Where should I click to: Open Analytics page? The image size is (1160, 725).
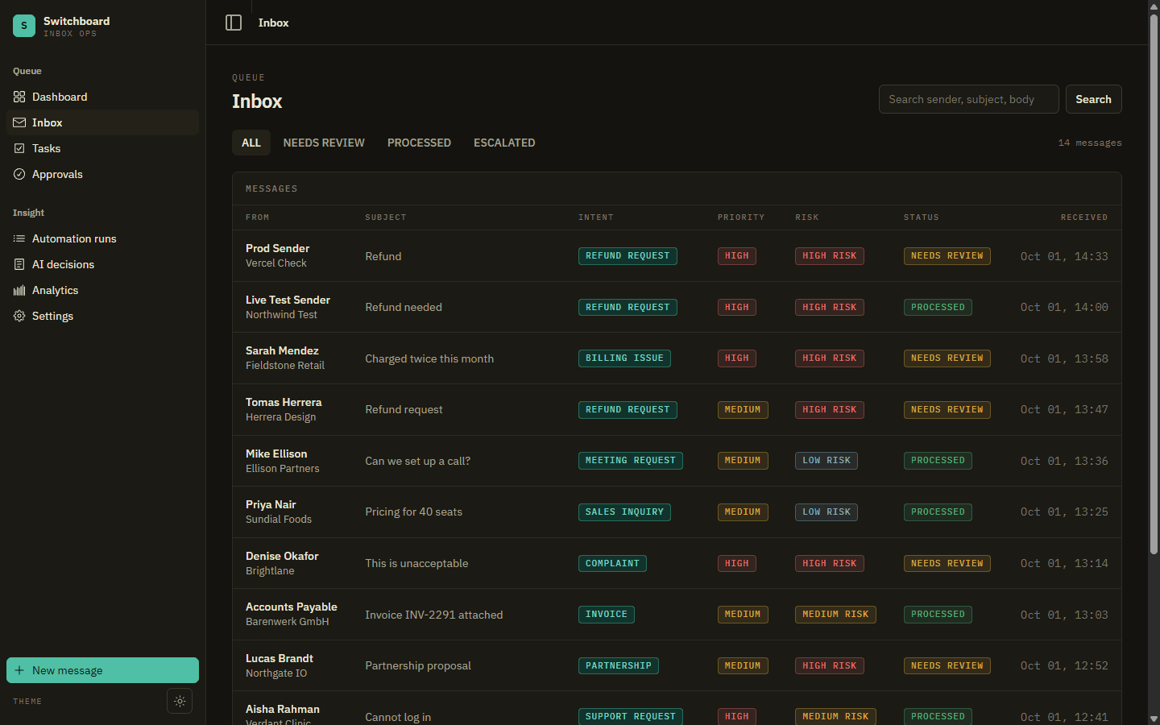pyautogui.click(x=102, y=290)
